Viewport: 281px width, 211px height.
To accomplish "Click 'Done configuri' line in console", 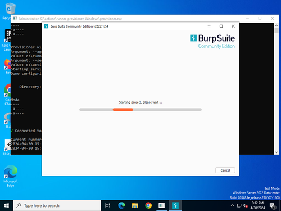I will (26, 74).
